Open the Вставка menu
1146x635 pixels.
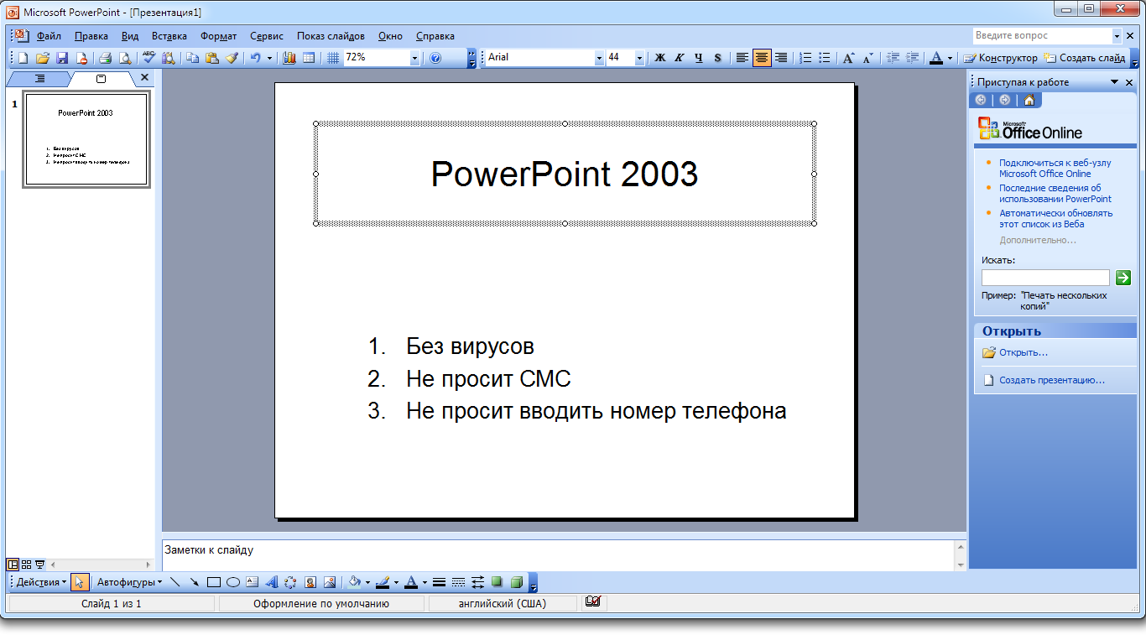tap(169, 36)
